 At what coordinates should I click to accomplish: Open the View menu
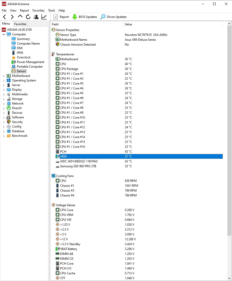pos(13,11)
